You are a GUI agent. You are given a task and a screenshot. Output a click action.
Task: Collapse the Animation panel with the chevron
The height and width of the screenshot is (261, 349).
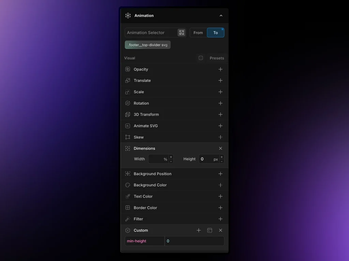(221, 16)
